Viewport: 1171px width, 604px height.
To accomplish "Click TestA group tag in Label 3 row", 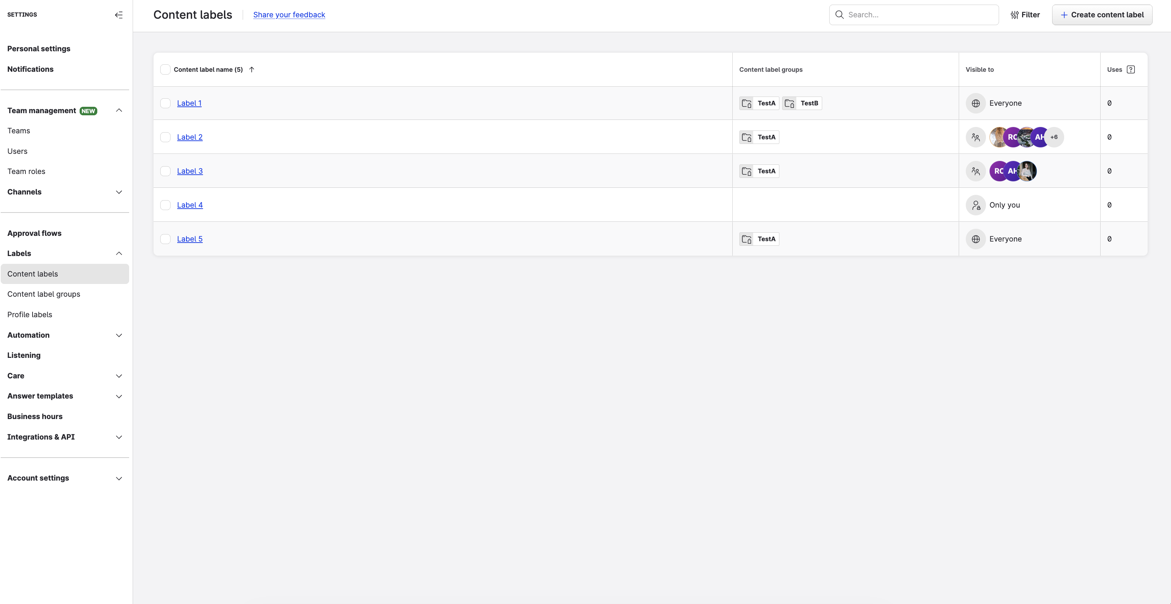I will tap(759, 172).
